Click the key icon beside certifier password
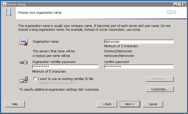 (24, 62)
